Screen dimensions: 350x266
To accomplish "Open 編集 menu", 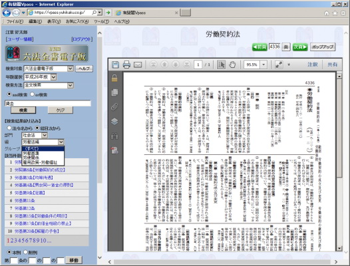I will pos(35,22).
